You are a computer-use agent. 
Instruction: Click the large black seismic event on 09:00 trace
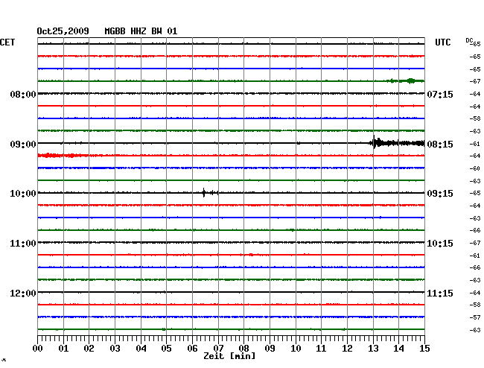point(397,142)
